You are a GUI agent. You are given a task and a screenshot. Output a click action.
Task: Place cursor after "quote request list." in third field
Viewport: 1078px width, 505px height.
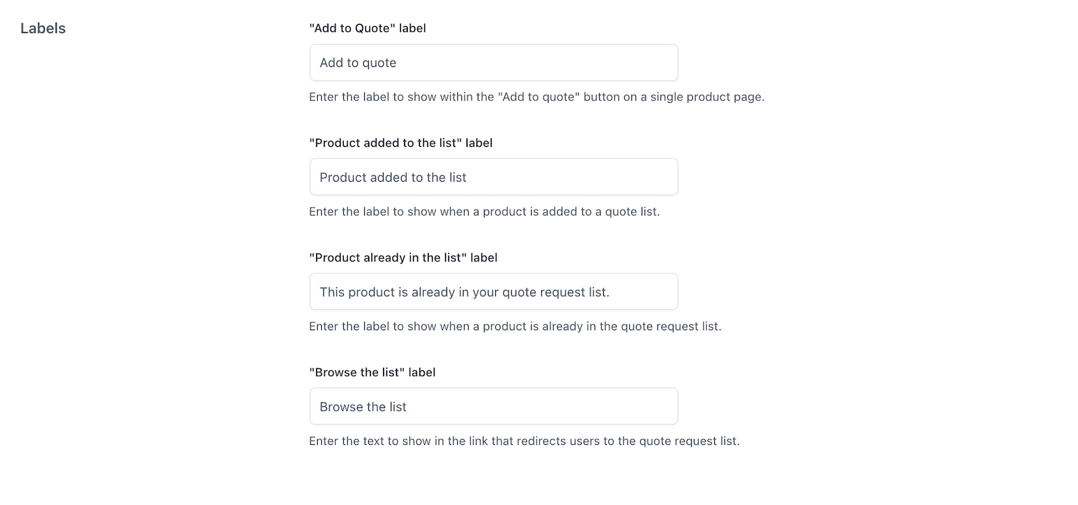611,292
